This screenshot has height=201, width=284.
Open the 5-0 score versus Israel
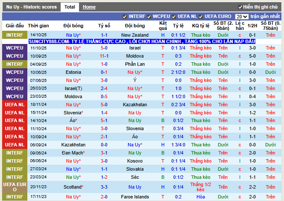(104, 48)
